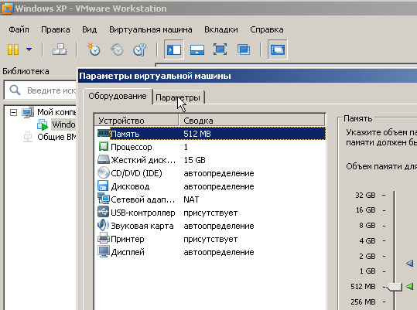Image resolution: width=417 pixels, height=310 pixels.
Task: Select the Дисковод device row
Action: point(210,186)
